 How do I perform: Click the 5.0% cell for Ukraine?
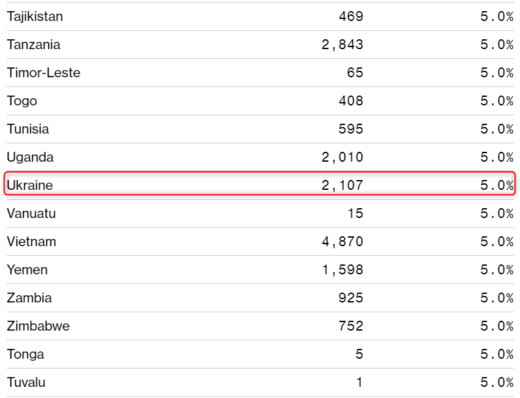(x=496, y=185)
